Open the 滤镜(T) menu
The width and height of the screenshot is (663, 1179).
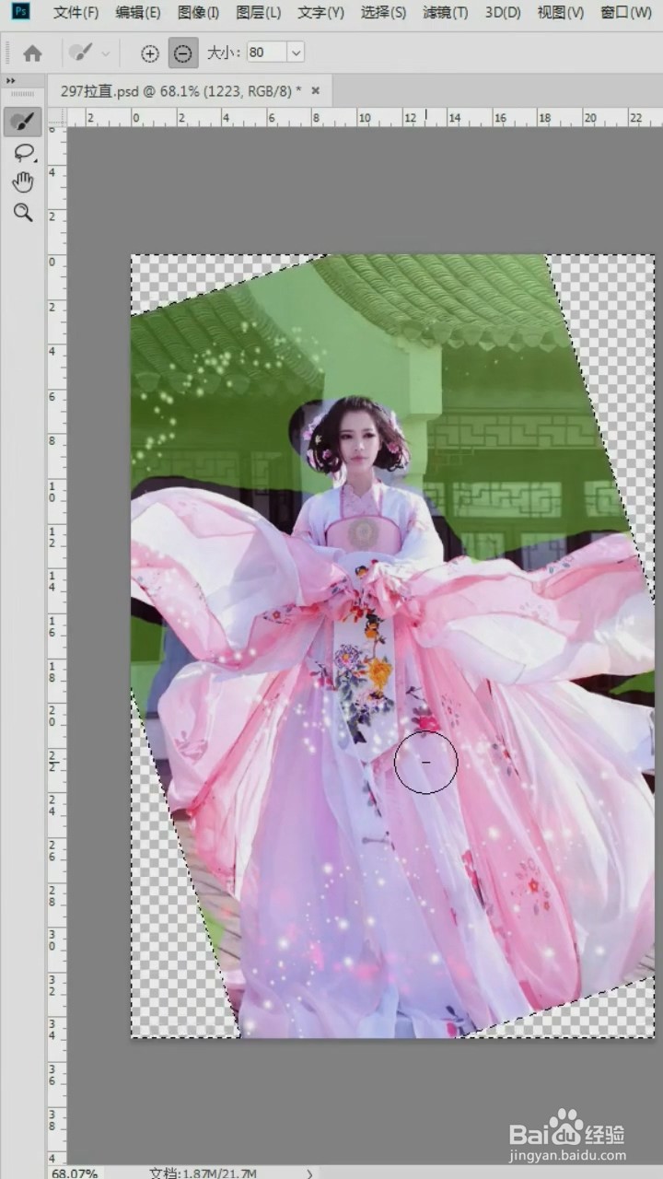tap(445, 13)
